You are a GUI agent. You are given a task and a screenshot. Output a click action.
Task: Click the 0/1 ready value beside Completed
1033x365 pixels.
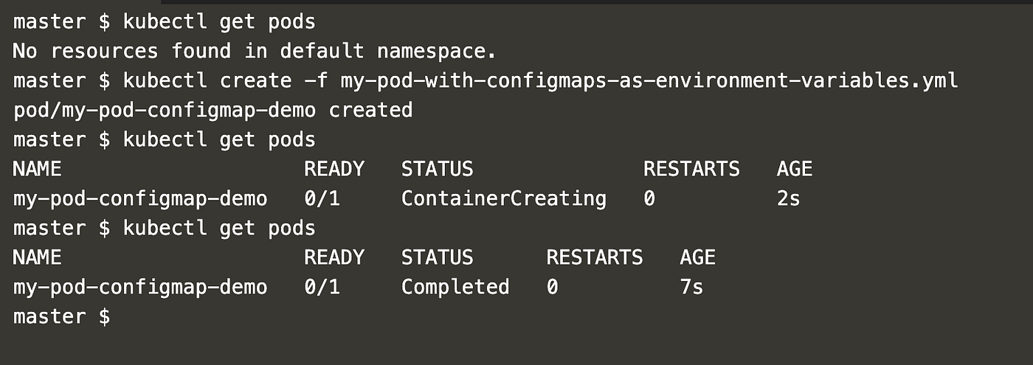322,286
